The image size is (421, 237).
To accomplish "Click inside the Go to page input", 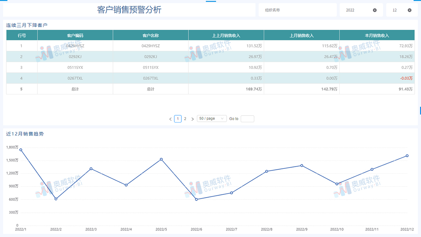I will tap(247, 119).
